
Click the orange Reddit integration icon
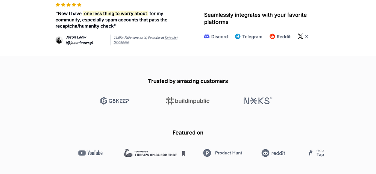[272, 36]
